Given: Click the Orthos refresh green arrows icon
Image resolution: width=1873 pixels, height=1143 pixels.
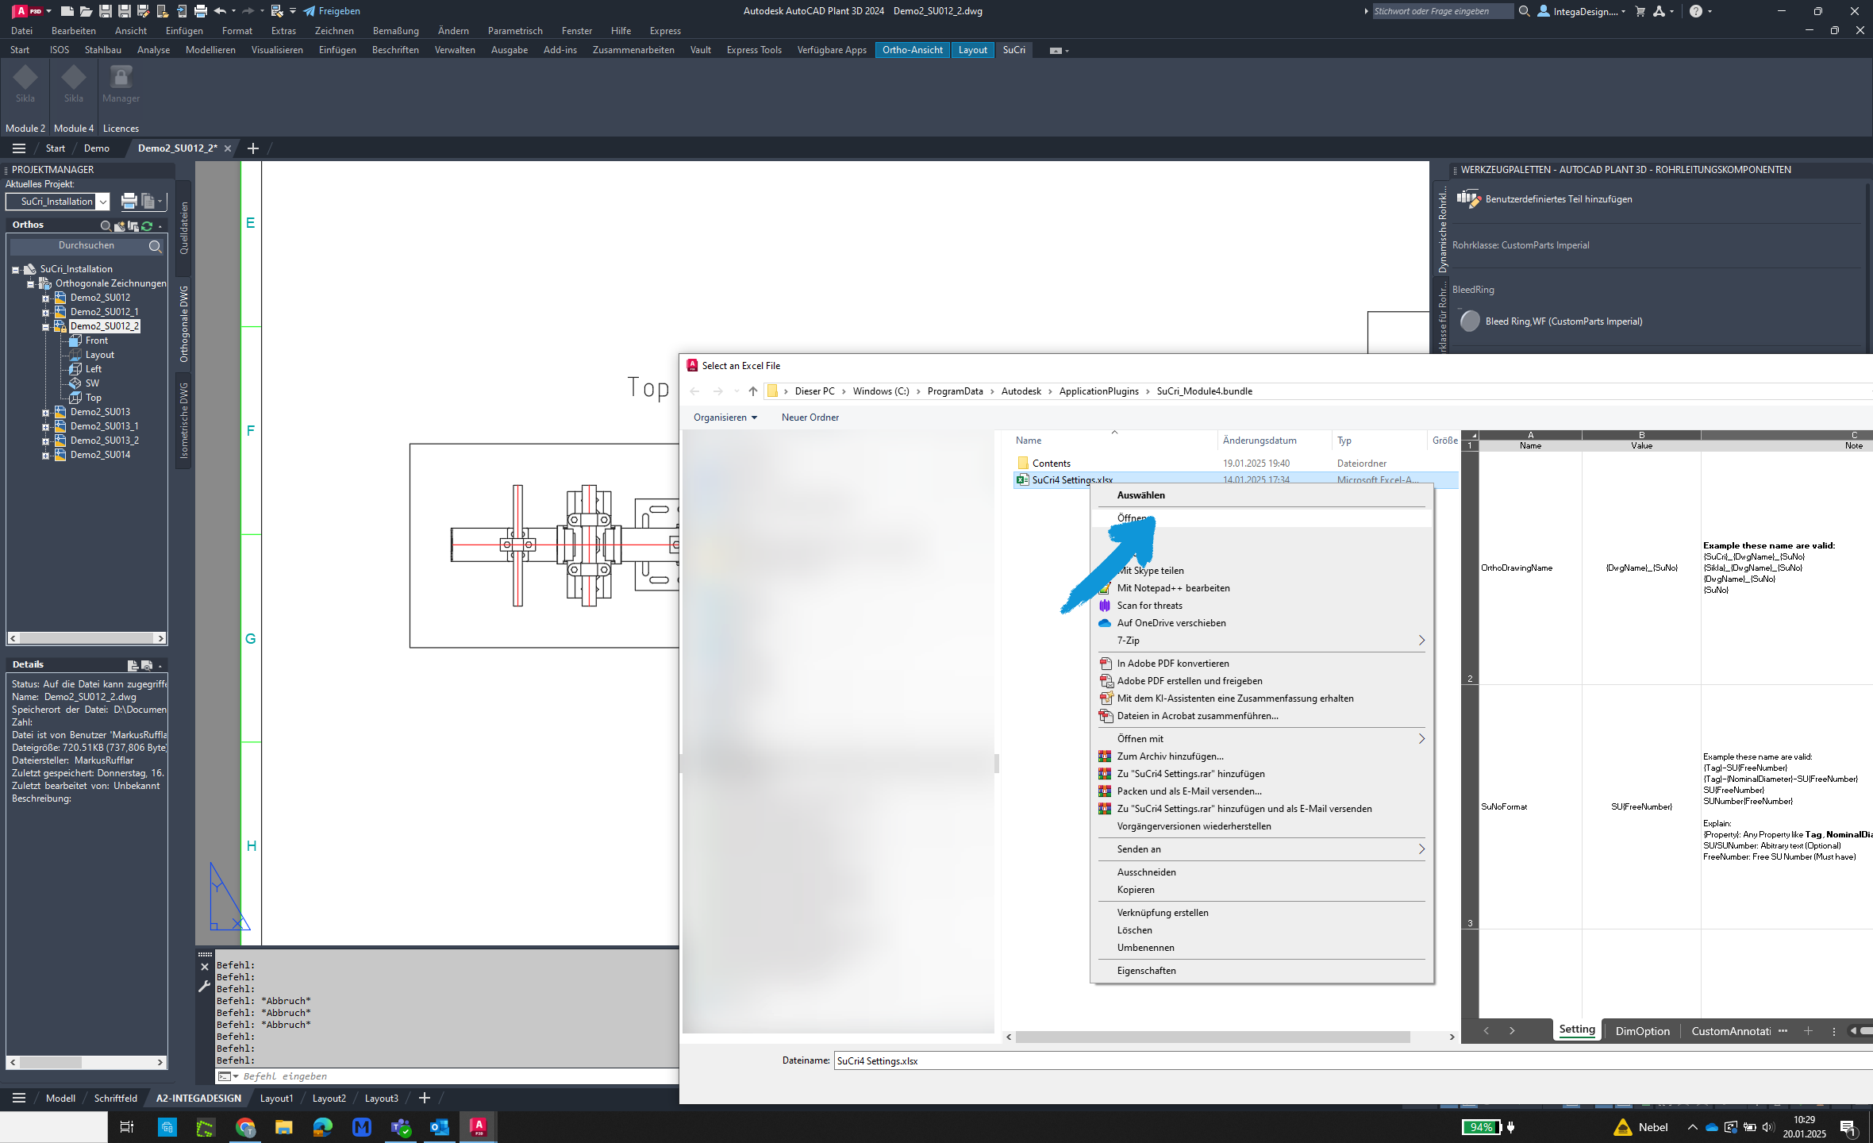Looking at the screenshot, I should tap(147, 225).
